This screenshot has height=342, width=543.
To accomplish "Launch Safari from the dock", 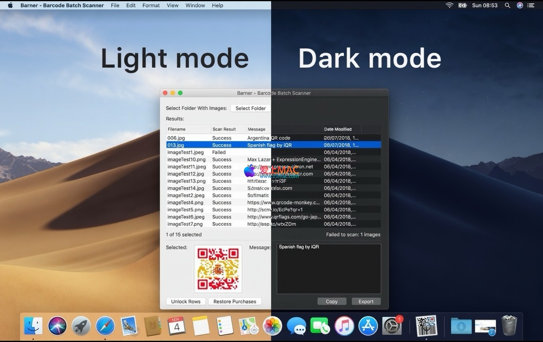I will [x=105, y=326].
